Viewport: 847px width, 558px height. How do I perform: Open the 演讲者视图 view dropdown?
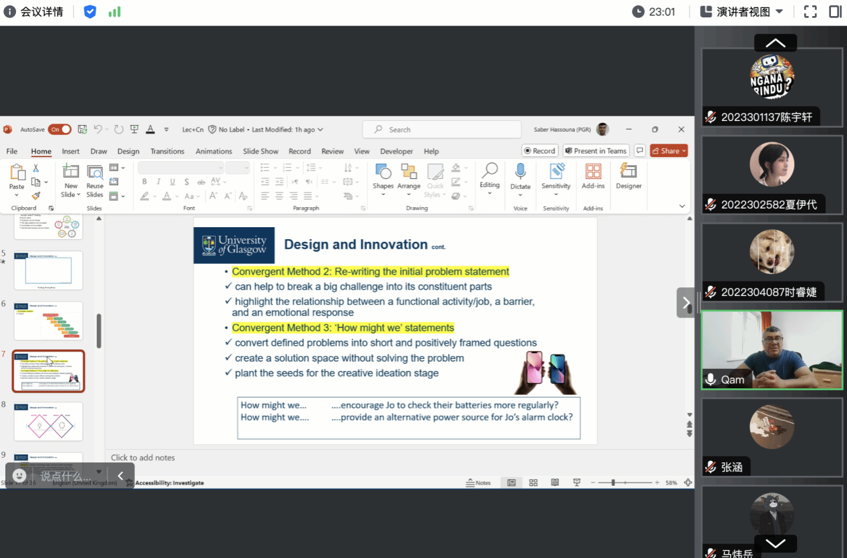[741, 11]
